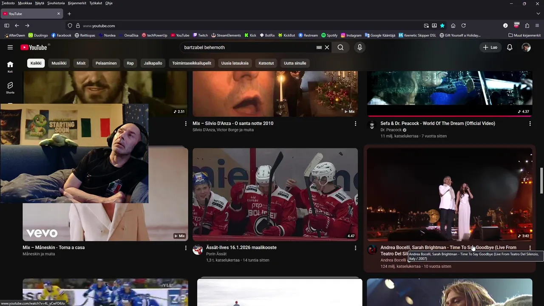Select the Musiikki filter chip

tap(59, 63)
